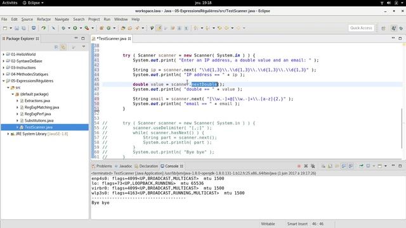The width and height of the screenshot is (406, 228).
Task: Click the clock showing jeu. 19:18
Action: pyautogui.click(x=203, y=3)
